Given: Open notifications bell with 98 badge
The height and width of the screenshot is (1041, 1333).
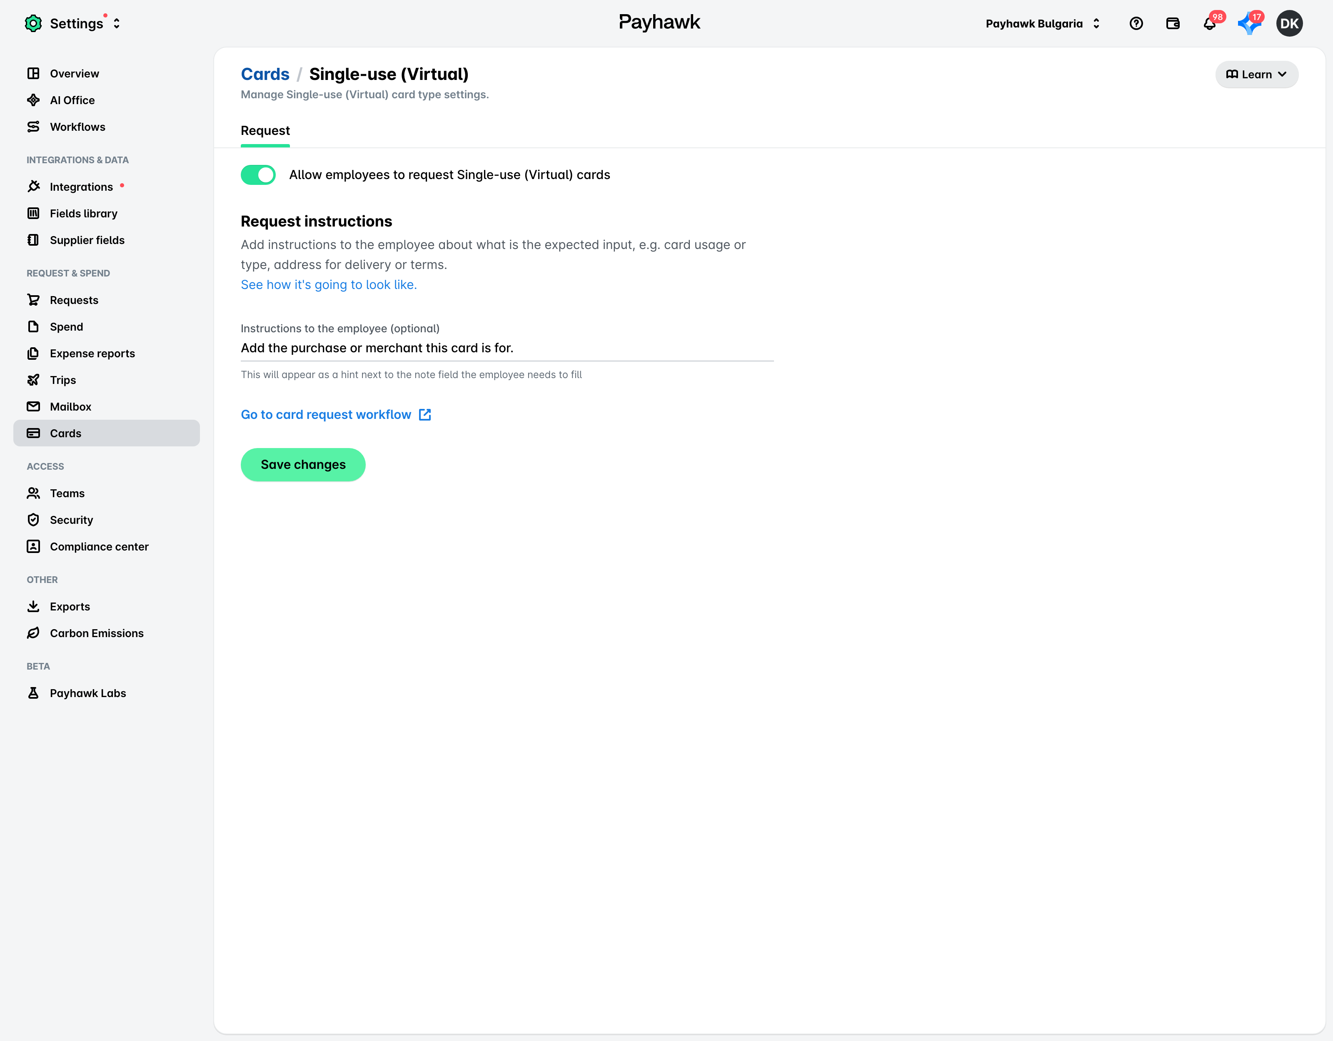Looking at the screenshot, I should [1210, 23].
